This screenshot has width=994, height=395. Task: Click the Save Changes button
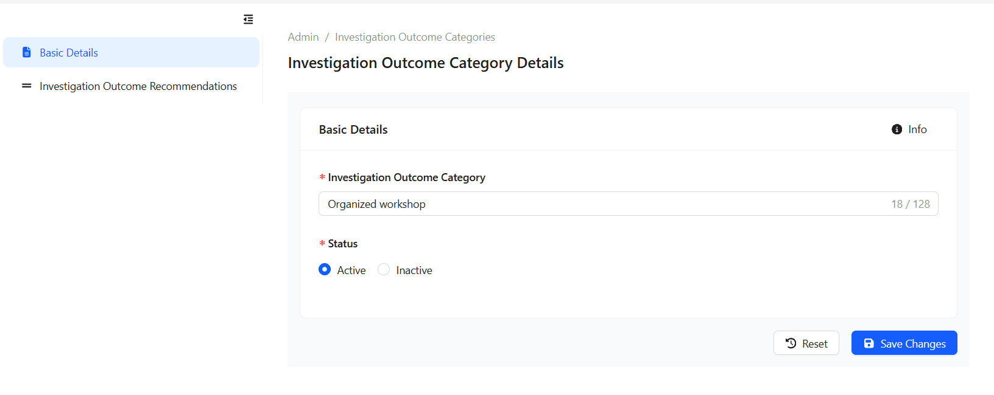[x=904, y=343]
